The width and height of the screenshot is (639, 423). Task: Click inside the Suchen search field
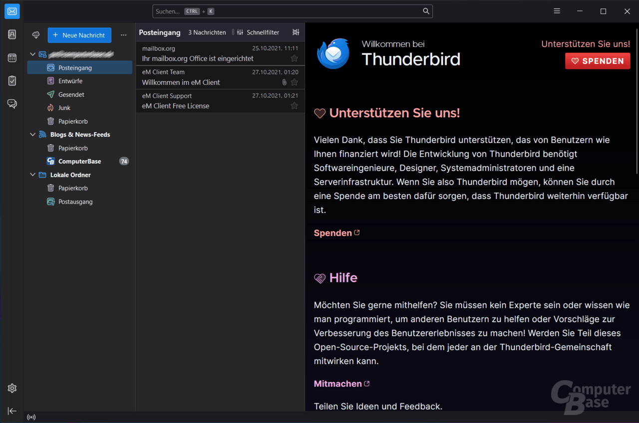(293, 11)
